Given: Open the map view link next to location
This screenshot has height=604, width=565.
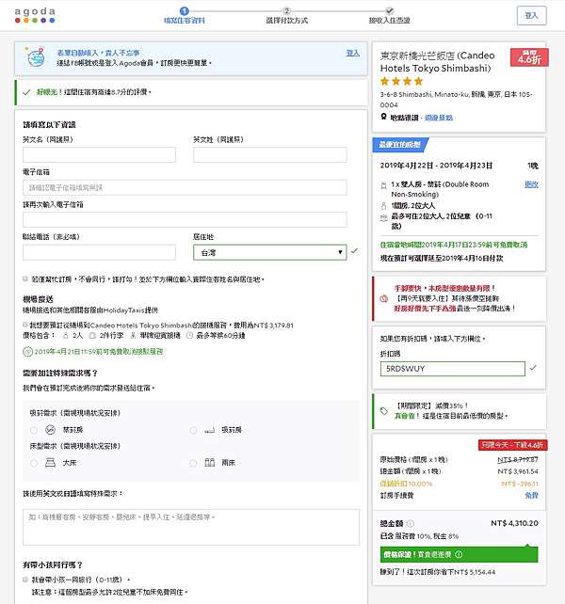Looking at the screenshot, I should coord(439,118).
